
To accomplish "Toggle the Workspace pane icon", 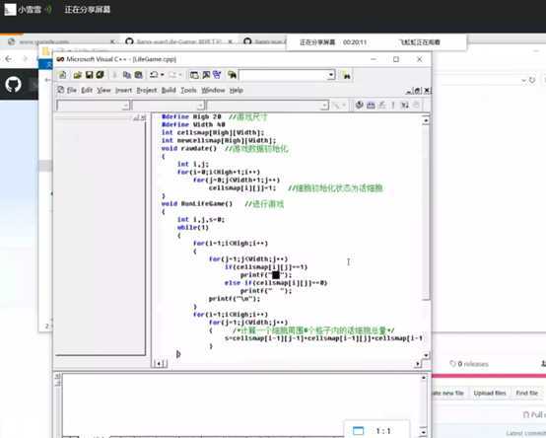I will coord(194,75).
